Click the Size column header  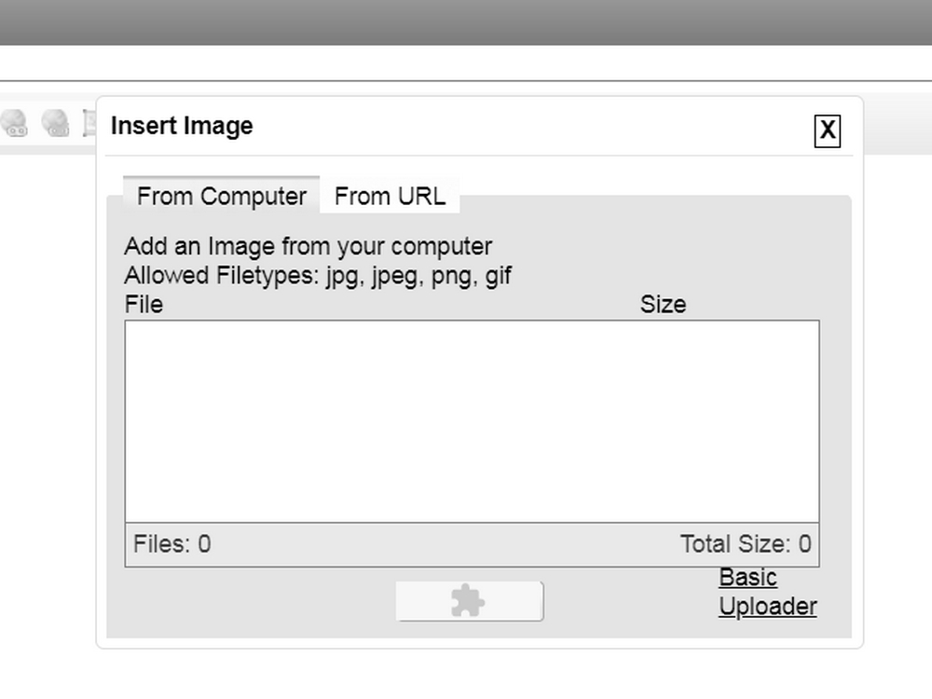(663, 305)
